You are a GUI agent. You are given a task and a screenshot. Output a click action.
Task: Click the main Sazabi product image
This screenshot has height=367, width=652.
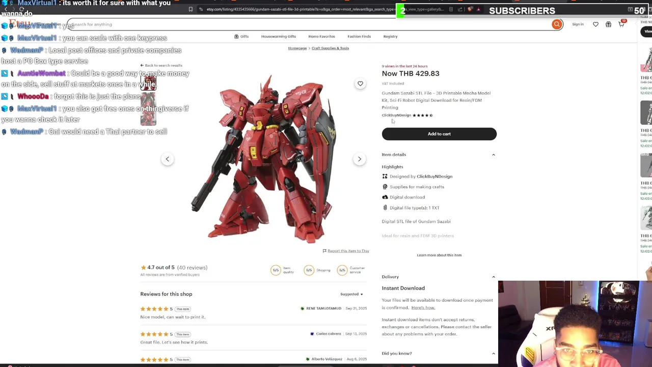(x=263, y=159)
